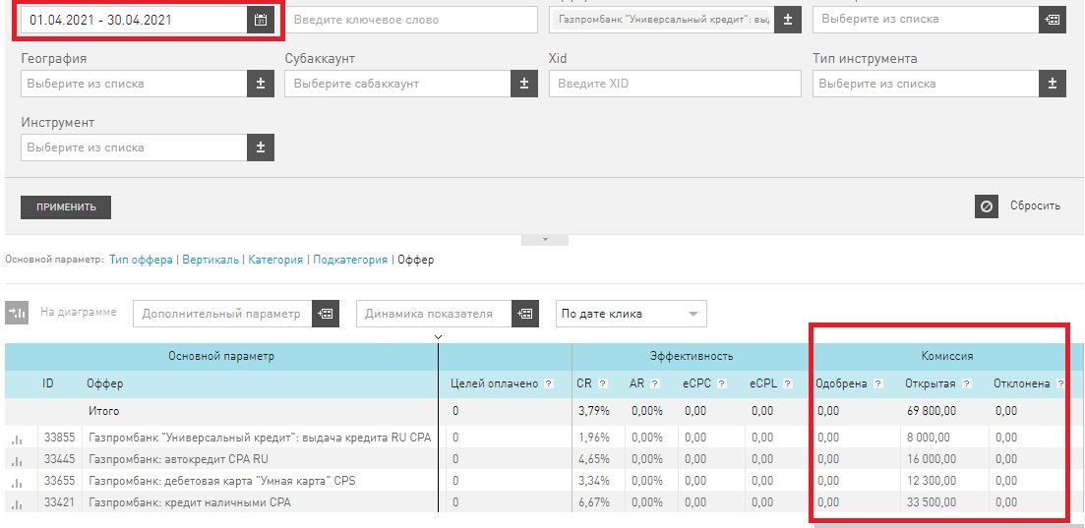
Task: Open plus-minus selector for Субаккаунт
Action: pyautogui.click(x=524, y=84)
